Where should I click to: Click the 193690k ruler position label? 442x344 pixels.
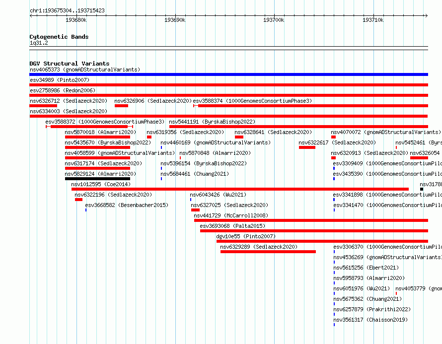point(175,20)
